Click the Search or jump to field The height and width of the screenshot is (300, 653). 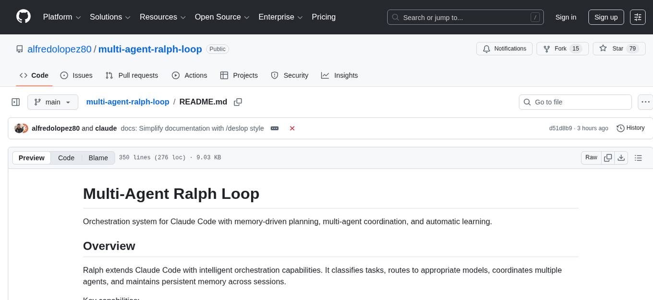point(465,17)
